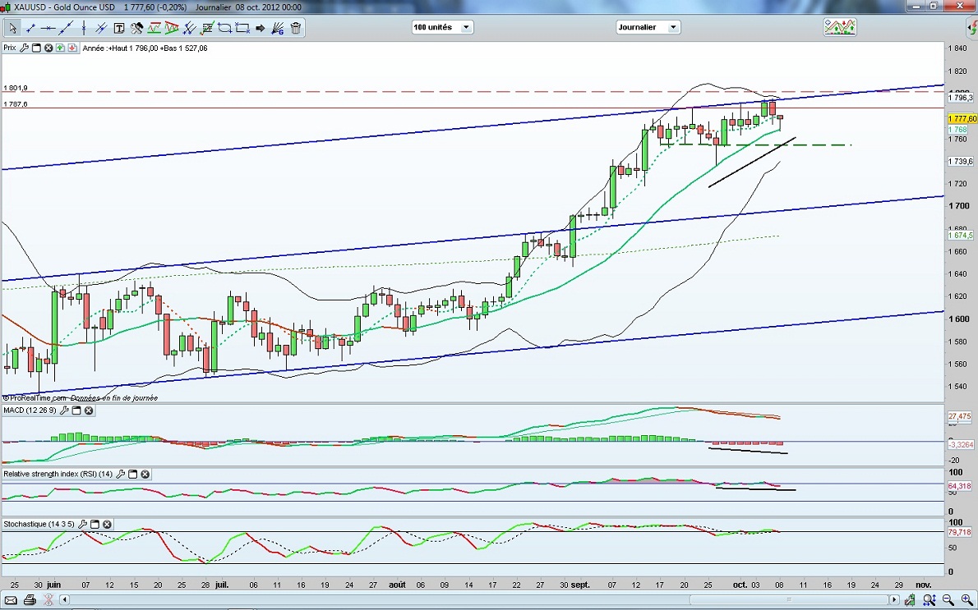The image size is (978, 610).
Task: Click the horizontal scrollbar below the chart
Action: point(477,600)
